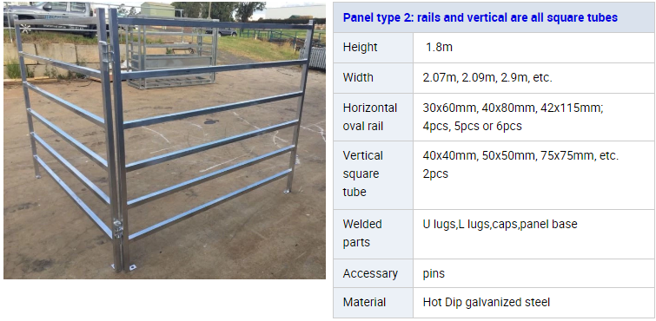Screen dimensions: 656x321
Task: Click the 'Accessary' row label
Action: click(x=370, y=274)
